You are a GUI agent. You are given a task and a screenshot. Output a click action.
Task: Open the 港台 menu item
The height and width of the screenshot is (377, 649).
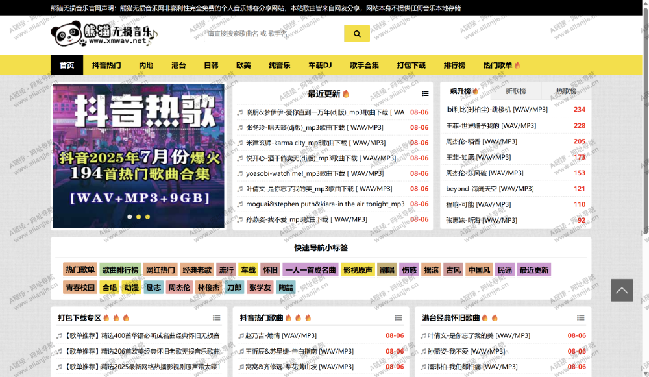click(x=178, y=65)
